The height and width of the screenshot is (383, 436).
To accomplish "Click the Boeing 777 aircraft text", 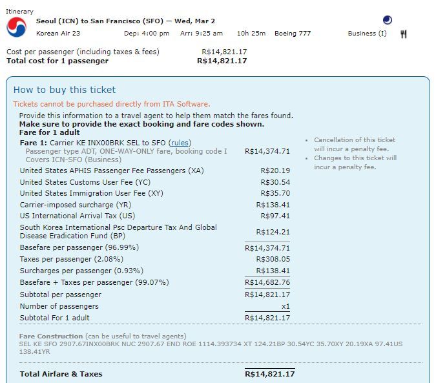I will 293,34.
